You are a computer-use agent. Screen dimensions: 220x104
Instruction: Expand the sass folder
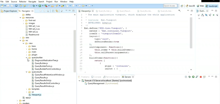(20, 37)
